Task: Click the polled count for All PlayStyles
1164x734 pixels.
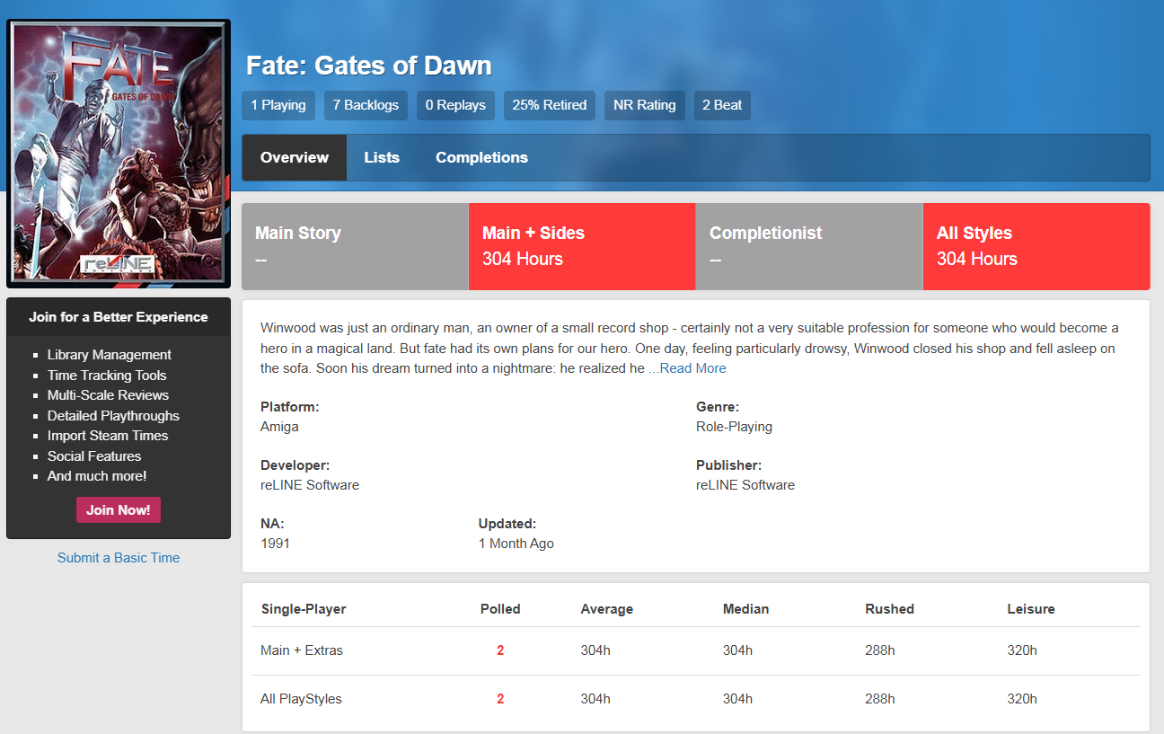Action: click(500, 699)
